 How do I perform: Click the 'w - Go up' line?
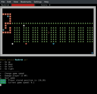(x=5, y=62)
